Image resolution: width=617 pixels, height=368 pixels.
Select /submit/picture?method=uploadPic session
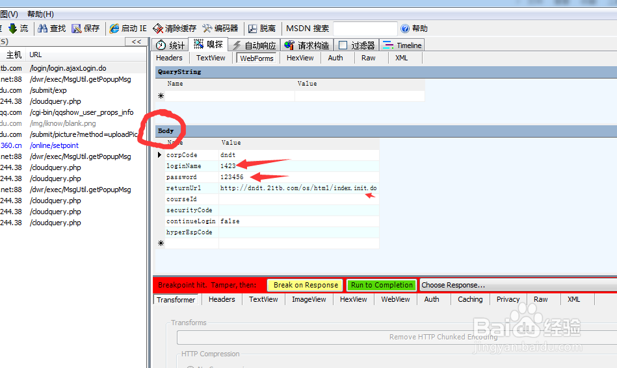[73, 134]
